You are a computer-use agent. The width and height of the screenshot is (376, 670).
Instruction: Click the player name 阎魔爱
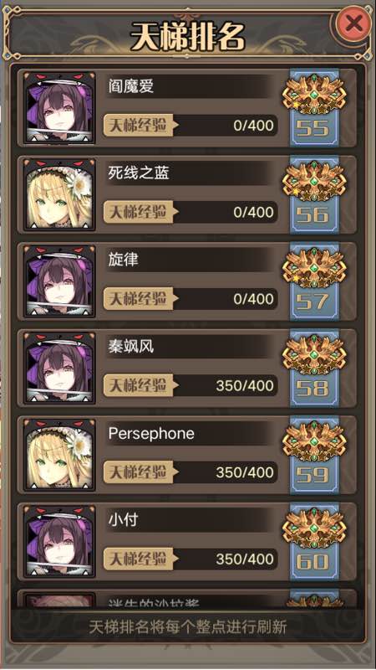point(130,86)
